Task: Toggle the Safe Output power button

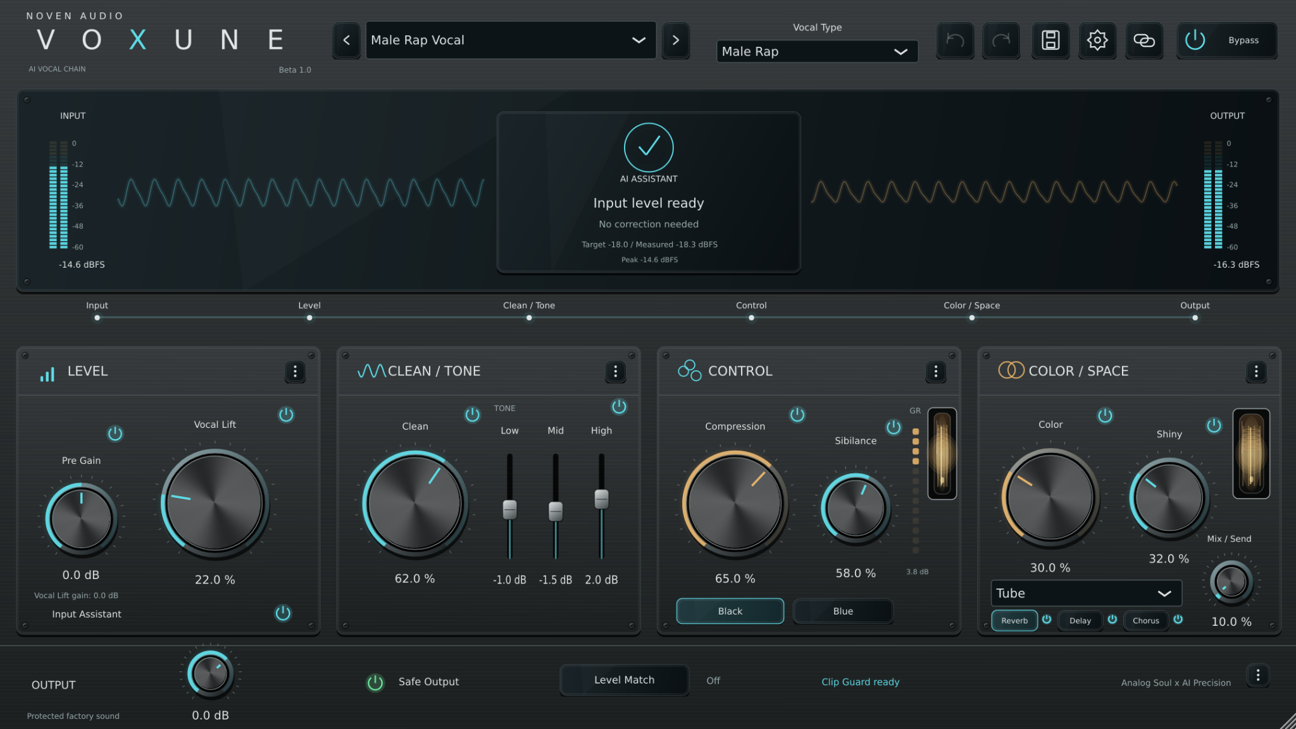Action: tap(375, 683)
